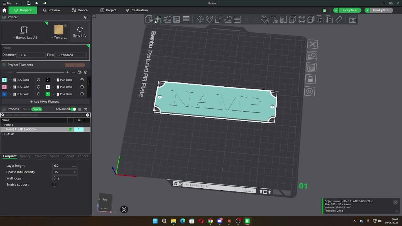
Task: Open Printer settings gear icon
Action: pyautogui.click(x=86, y=17)
